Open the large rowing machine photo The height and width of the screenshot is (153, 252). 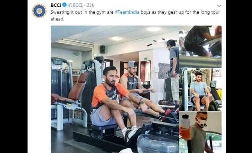115,89
